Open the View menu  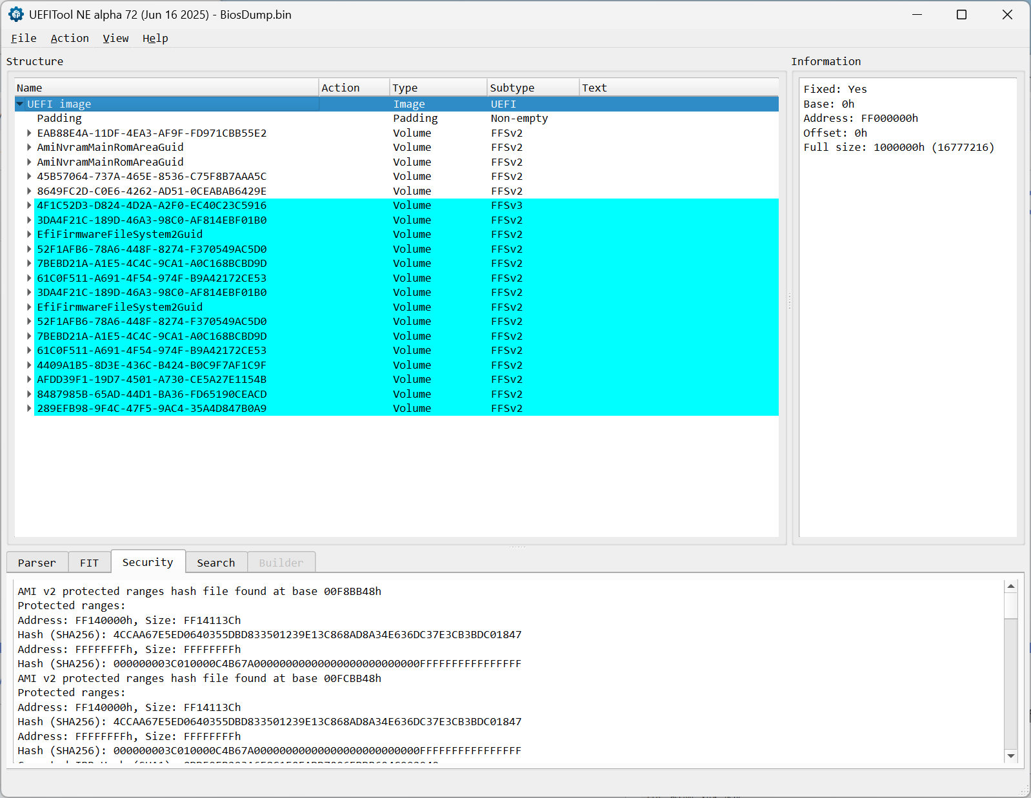click(115, 38)
